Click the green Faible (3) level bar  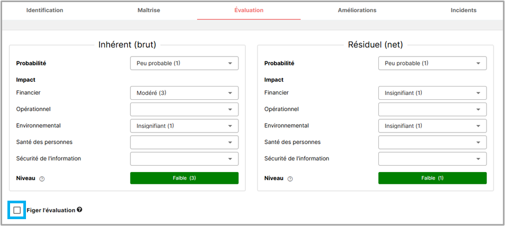tap(184, 178)
